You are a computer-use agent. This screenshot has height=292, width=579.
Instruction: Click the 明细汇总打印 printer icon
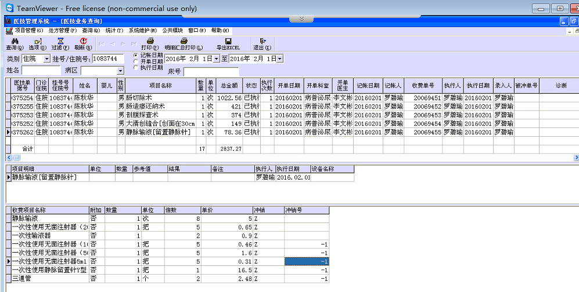point(184,41)
